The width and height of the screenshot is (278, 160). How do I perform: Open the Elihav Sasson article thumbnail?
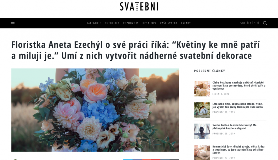pos(202,153)
